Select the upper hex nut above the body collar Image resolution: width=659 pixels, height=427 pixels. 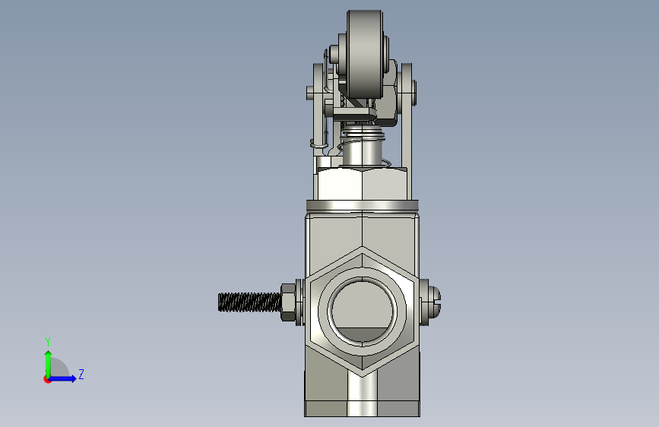click(363, 184)
